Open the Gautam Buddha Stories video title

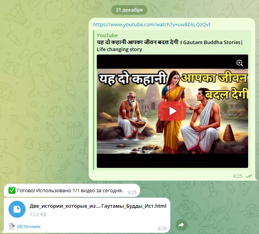click(x=170, y=43)
